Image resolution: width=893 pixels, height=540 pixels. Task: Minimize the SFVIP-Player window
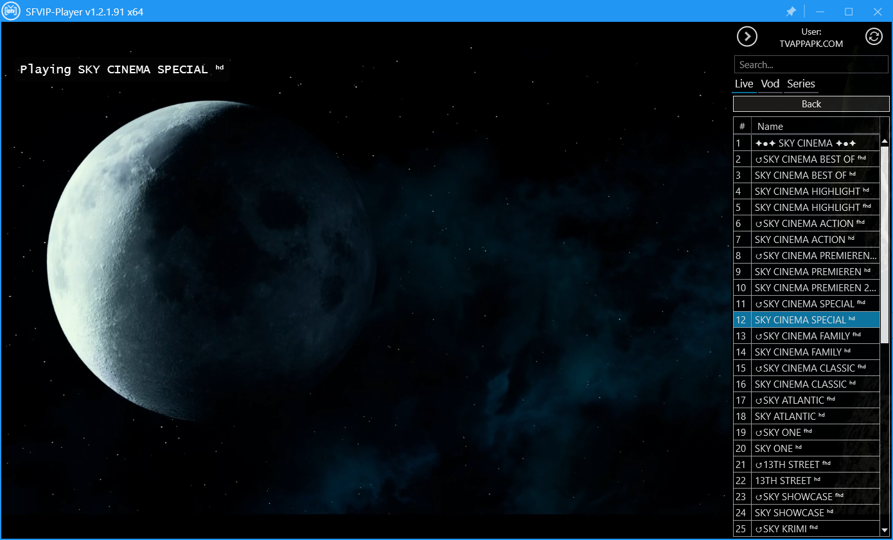(x=820, y=12)
